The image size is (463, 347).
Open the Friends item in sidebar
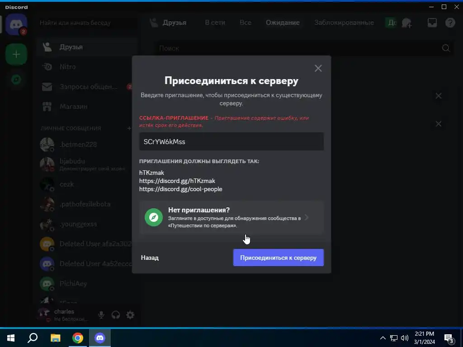[87, 47]
